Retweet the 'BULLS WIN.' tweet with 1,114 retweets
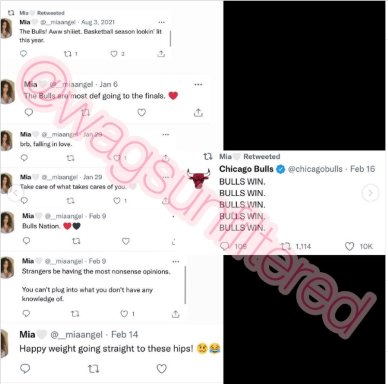Image resolution: width=388 pixels, height=384 pixels. 286,246
